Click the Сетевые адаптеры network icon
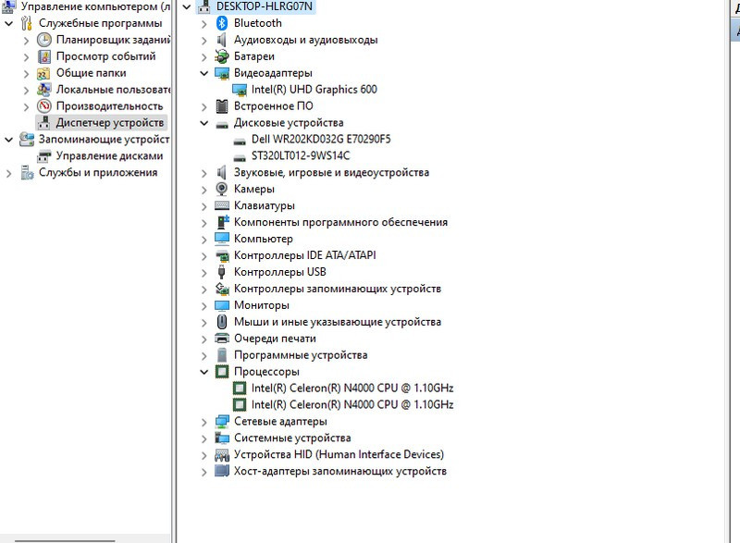 pos(222,421)
